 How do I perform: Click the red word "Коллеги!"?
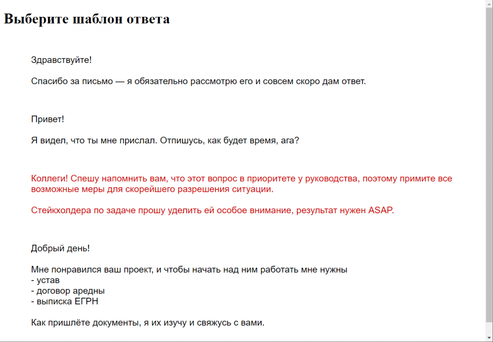click(x=49, y=179)
